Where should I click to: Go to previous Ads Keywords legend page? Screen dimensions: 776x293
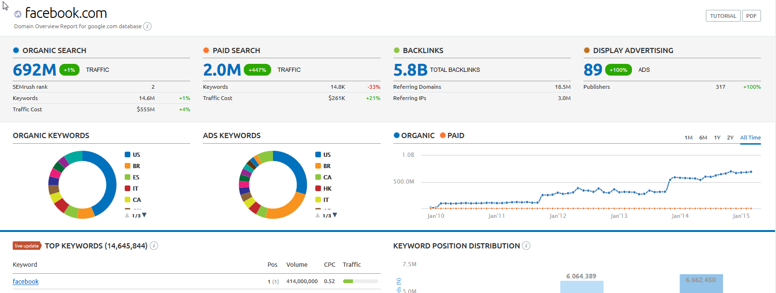318,215
